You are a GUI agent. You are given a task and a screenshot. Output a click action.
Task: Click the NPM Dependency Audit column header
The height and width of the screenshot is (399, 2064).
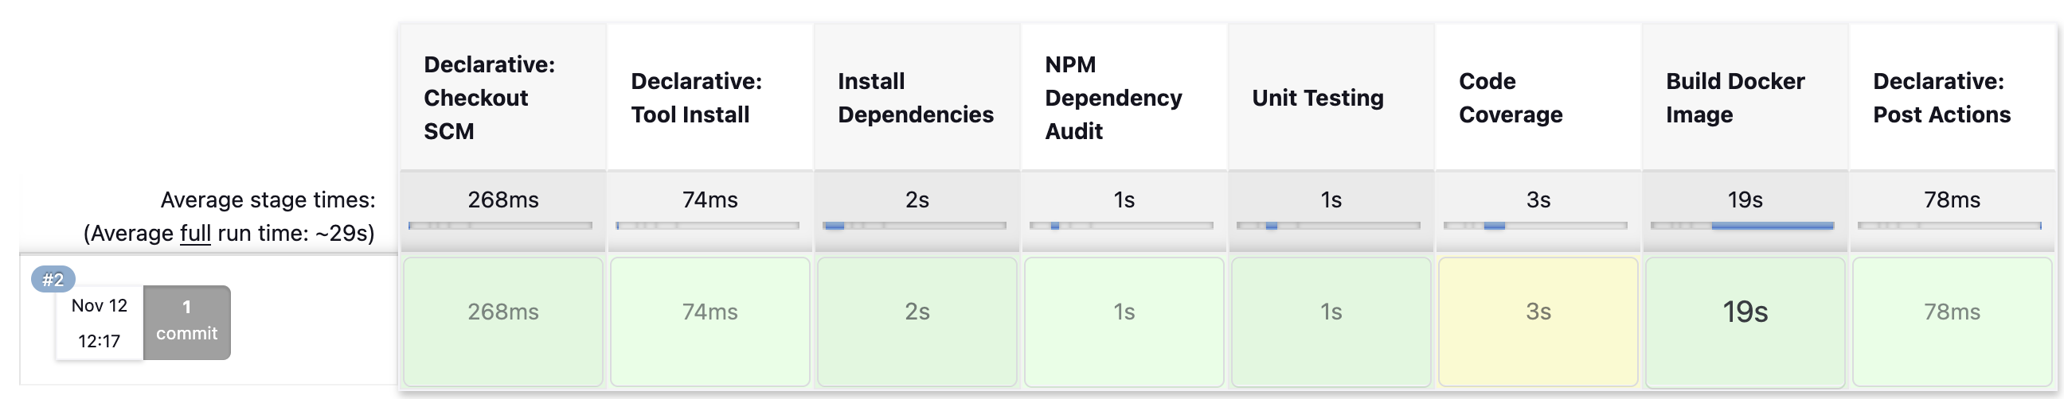[x=1113, y=98]
